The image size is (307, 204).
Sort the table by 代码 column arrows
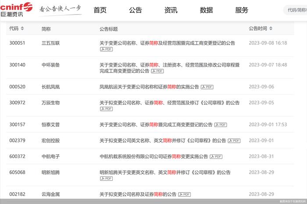click(x=22, y=28)
